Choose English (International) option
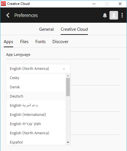The height and width of the screenshot is (151, 127). [x=36, y=114]
